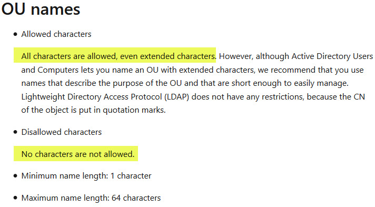Click the "CN" abbreviation at line end

pos(359,97)
